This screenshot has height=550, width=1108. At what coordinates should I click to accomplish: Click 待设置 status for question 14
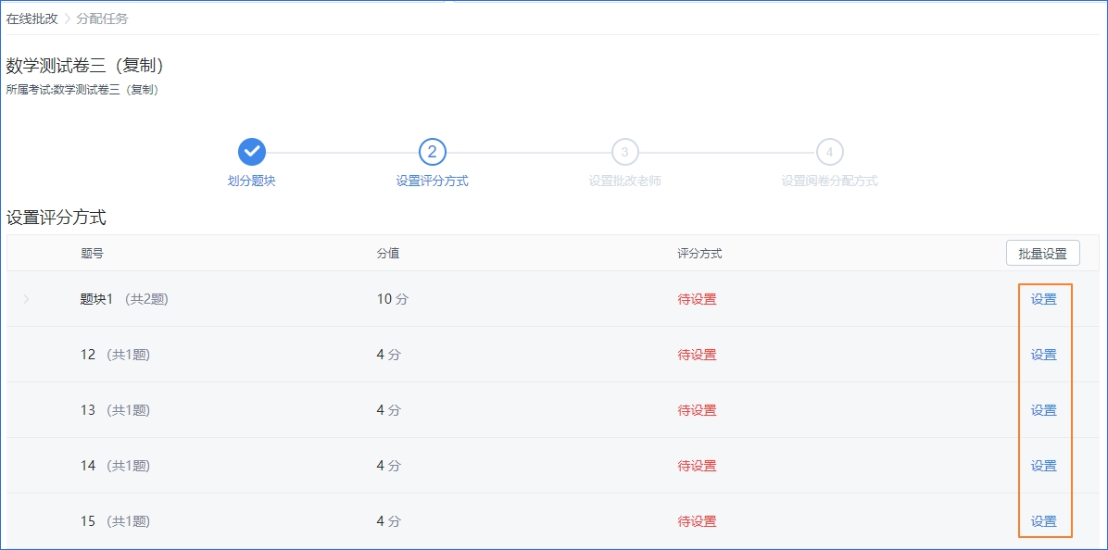697,466
